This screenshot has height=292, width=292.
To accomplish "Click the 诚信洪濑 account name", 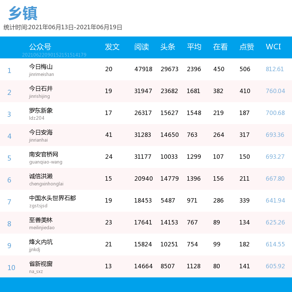I will tap(41, 176).
